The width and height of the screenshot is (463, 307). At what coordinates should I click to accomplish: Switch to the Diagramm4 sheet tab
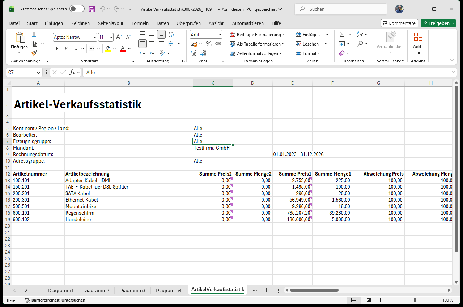pos(169,290)
